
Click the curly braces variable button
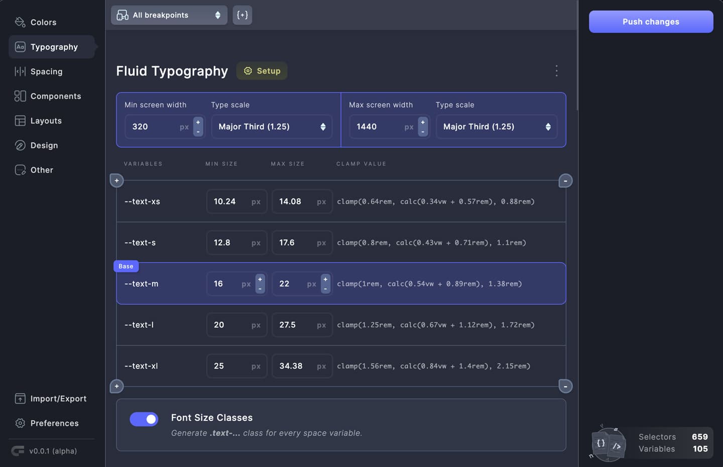tap(242, 15)
